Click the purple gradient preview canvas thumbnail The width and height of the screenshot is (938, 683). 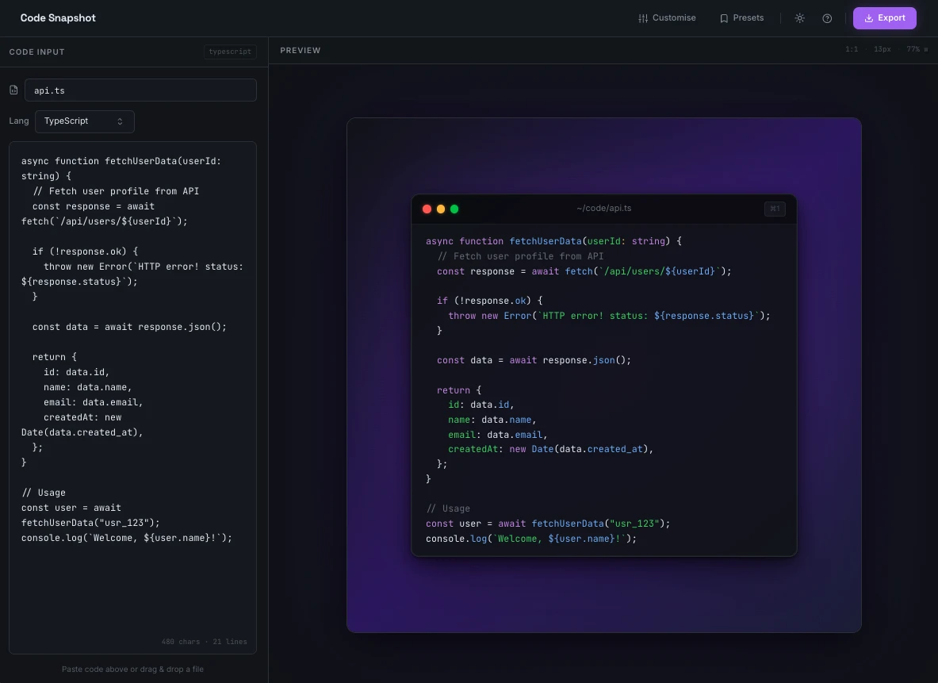(x=604, y=375)
